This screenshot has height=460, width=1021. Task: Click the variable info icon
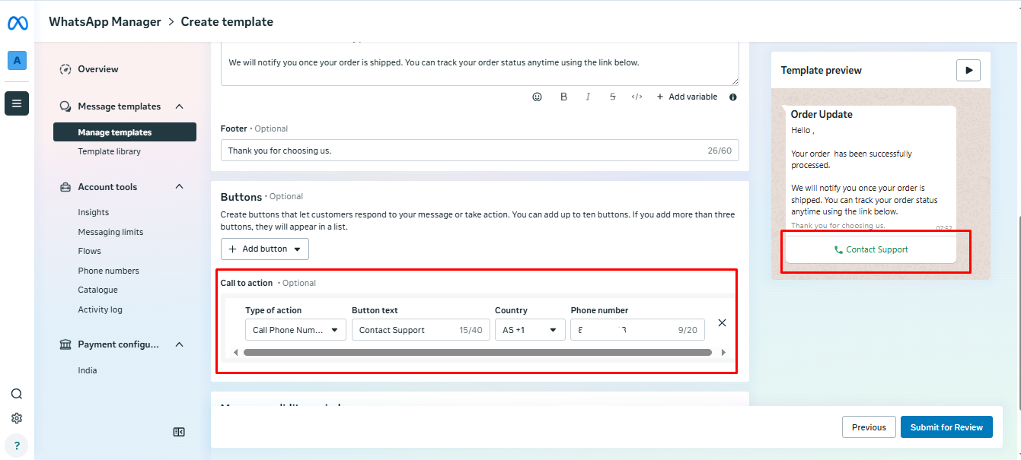[x=733, y=97]
